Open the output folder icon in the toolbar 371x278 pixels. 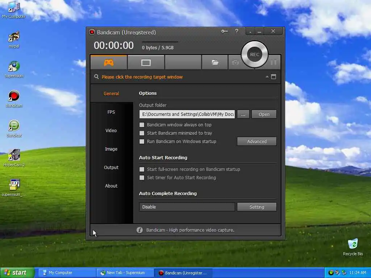[x=215, y=62]
